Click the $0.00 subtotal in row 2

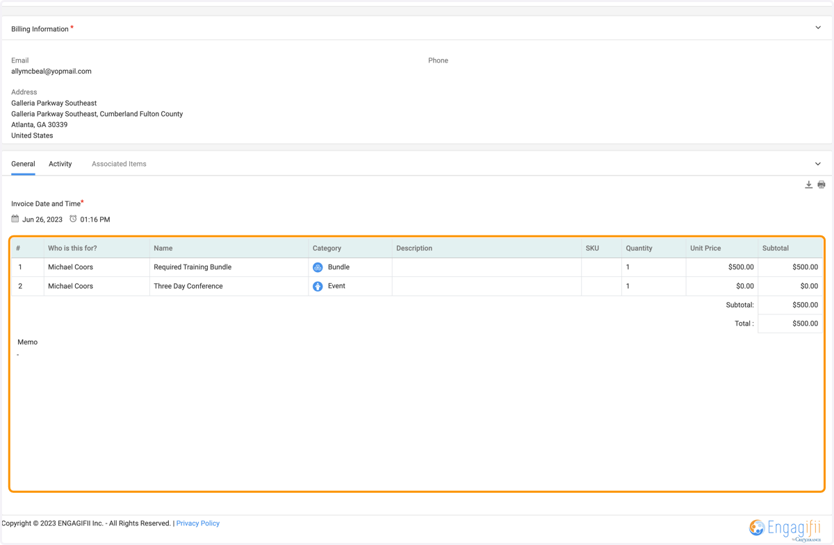(809, 286)
